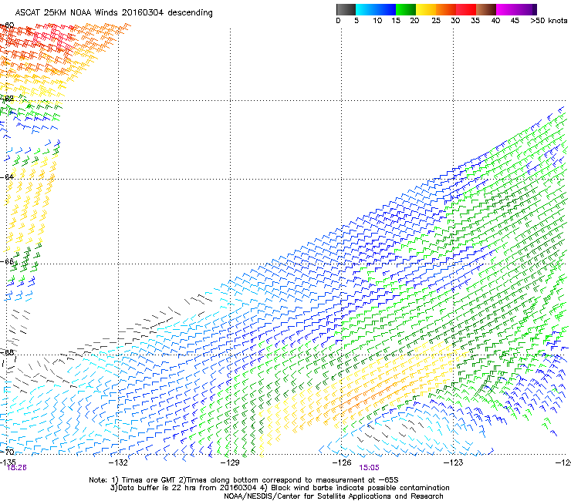This screenshot has width=571, height=501.
Task: Click the '-66' latitude axis label
Action: click(7, 261)
